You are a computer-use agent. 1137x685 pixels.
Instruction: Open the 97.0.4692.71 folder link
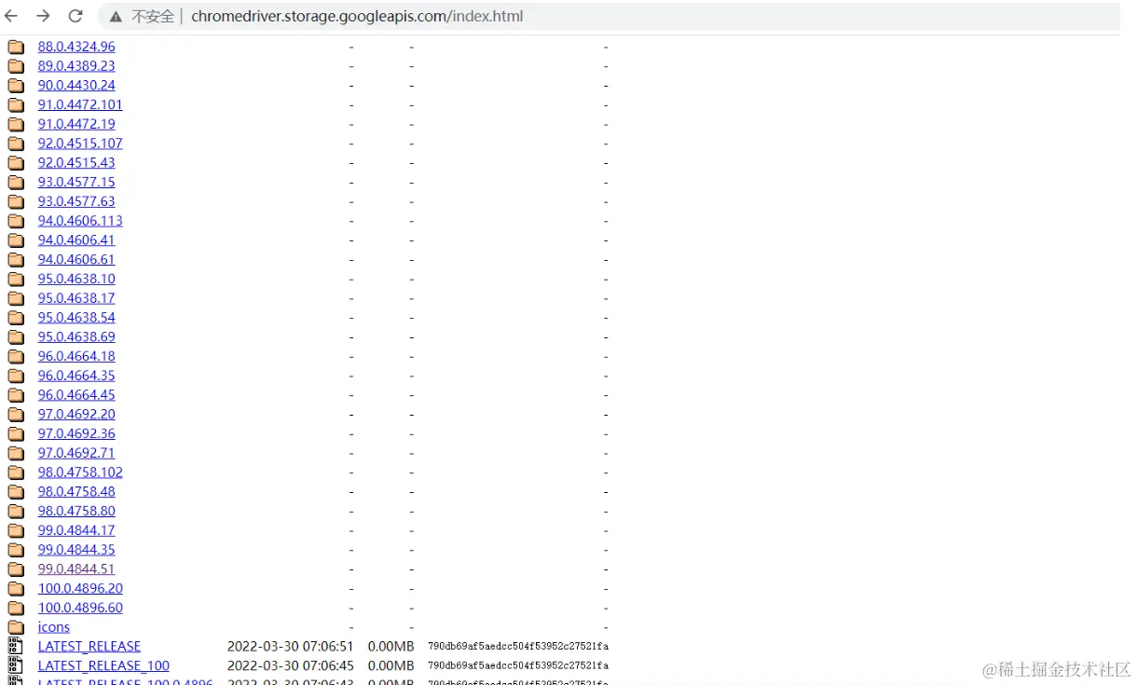[76, 453]
